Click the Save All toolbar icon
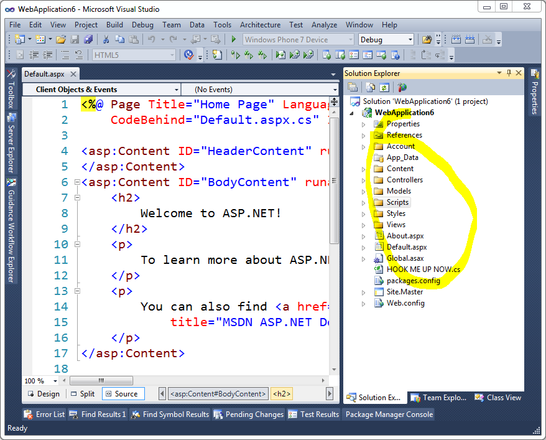 coord(88,39)
